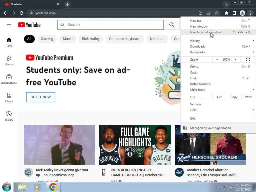
Task: Open the profile avatar icon
Action: [242, 13]
